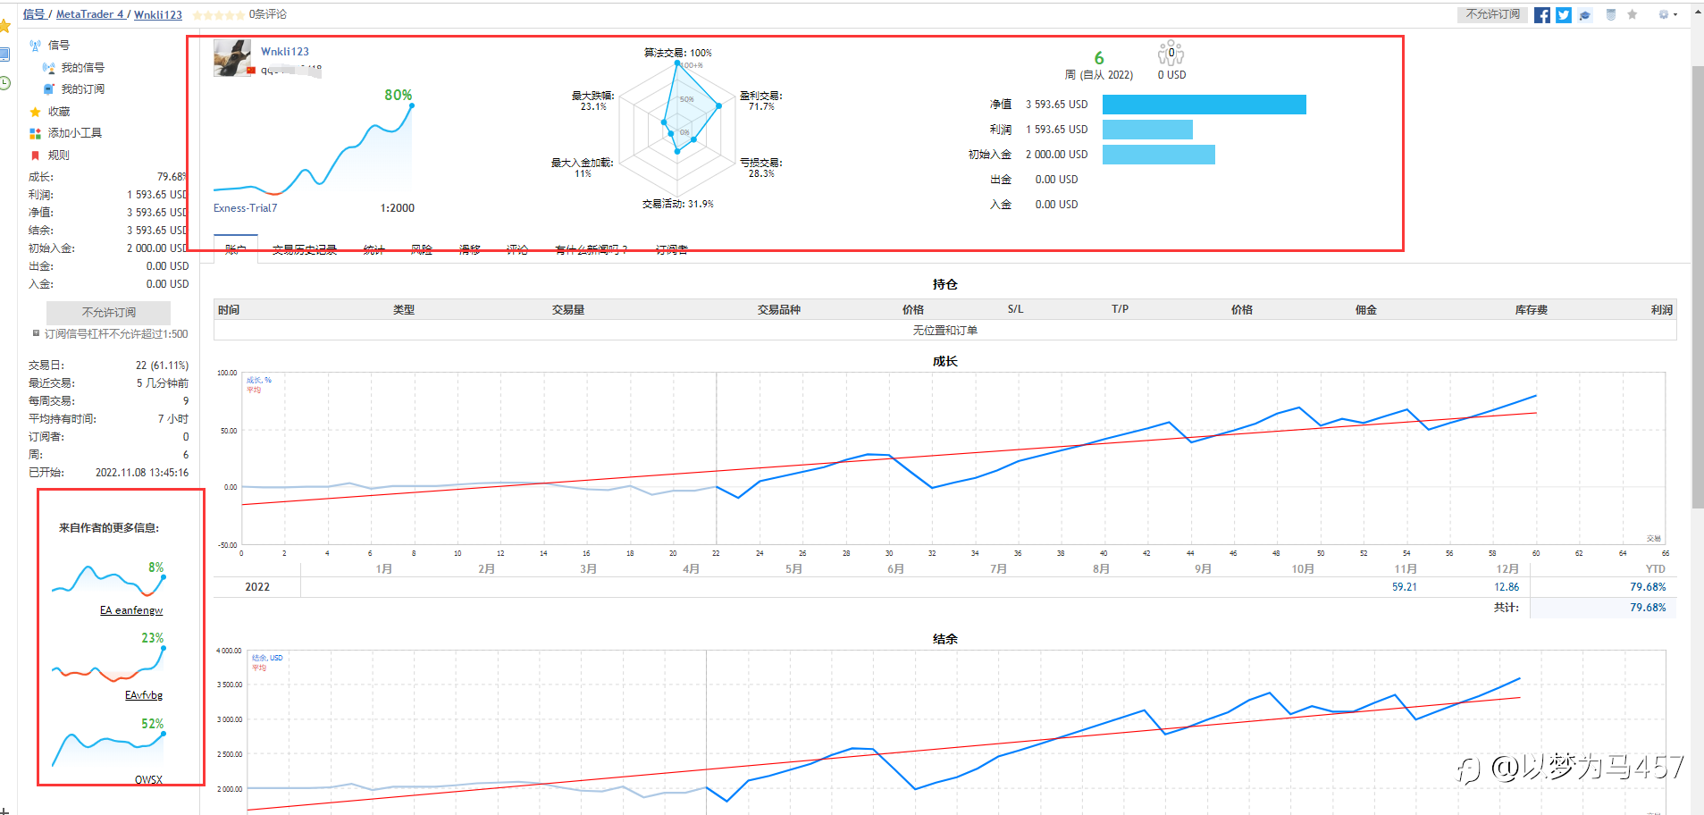Click the 不允许订阅 button in the sidebar
Image resolution: width=1704 pixels, height=815 pixels.
(108, 313)
